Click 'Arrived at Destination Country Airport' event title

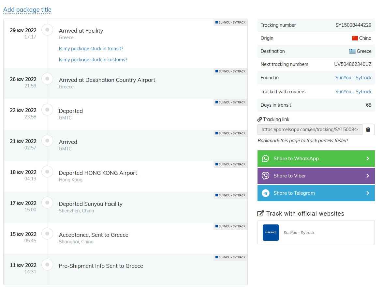[x=107, y=80]
